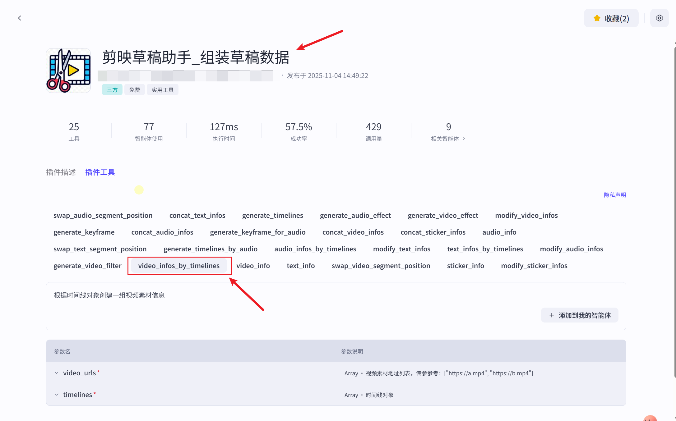Click the plus icon on 添加到我的智能体
This screenshot has width=676, height=421.
coord(551,315)
